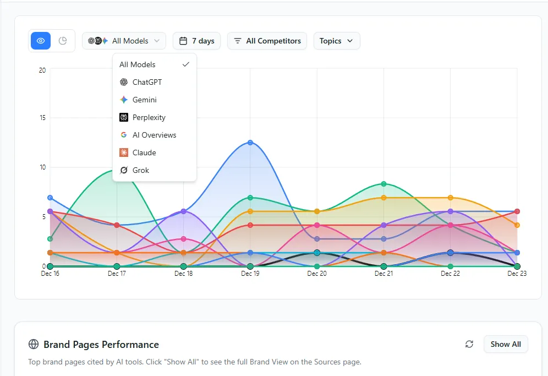The image size is (548, 376).
Task: Collapse the All Models dropdown
Action: coord(124,41)
